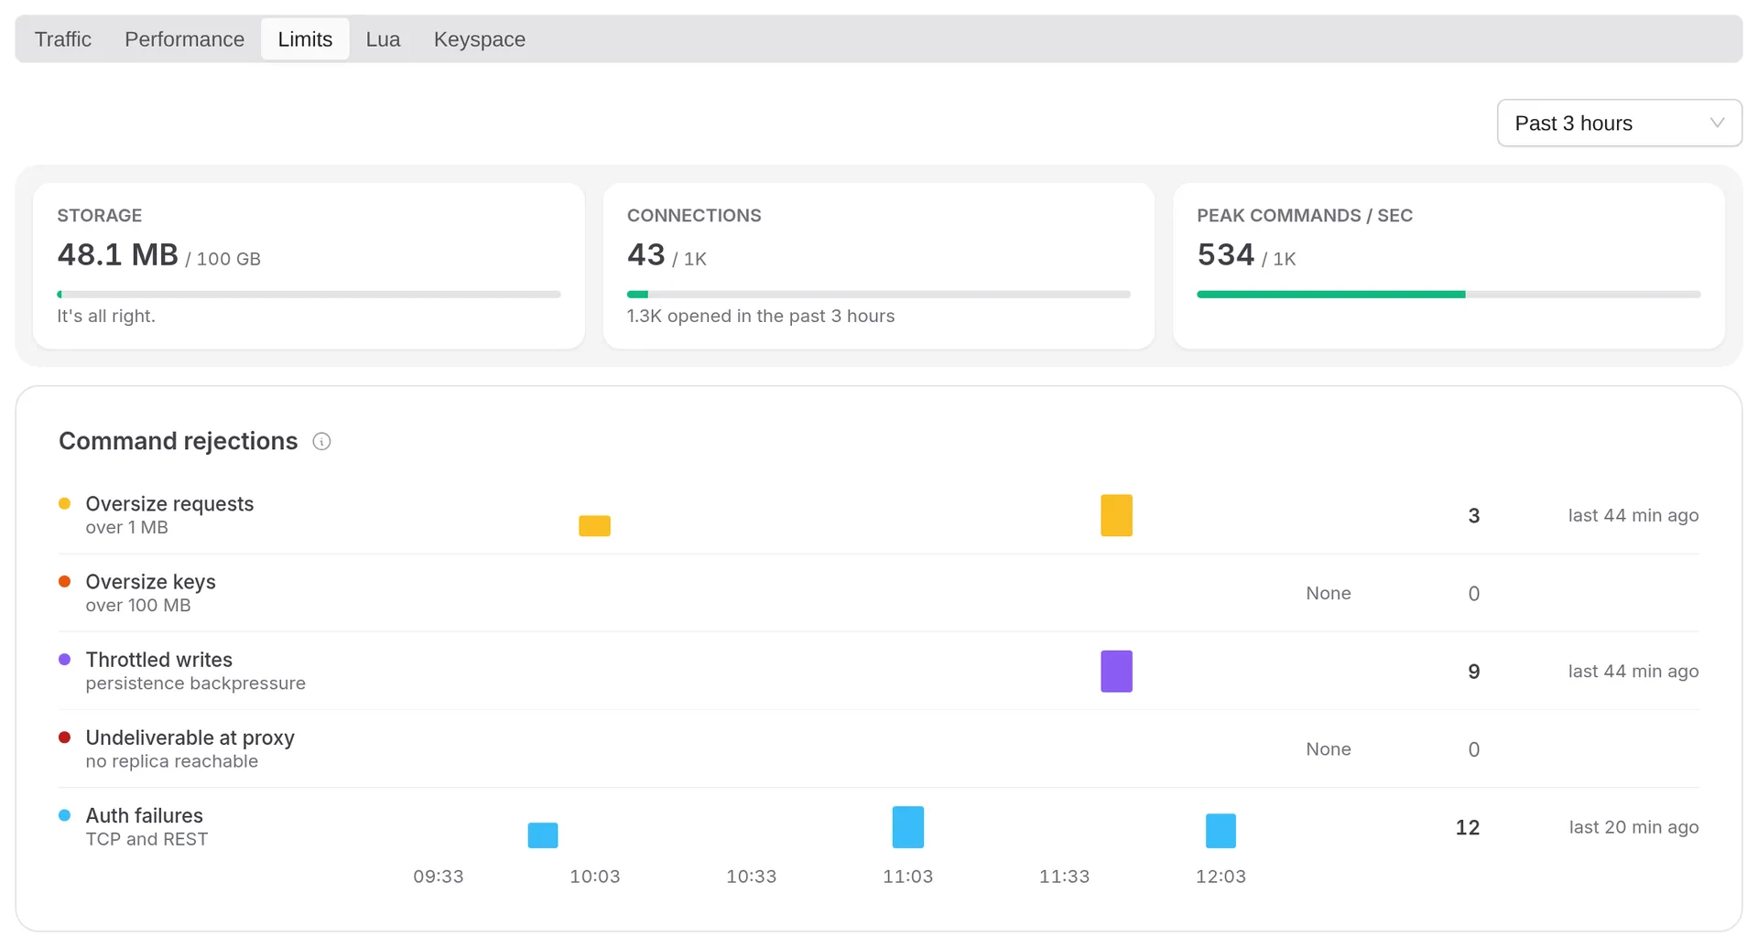Click the blue dot beside Auth failures

click(x=65, y=814)
